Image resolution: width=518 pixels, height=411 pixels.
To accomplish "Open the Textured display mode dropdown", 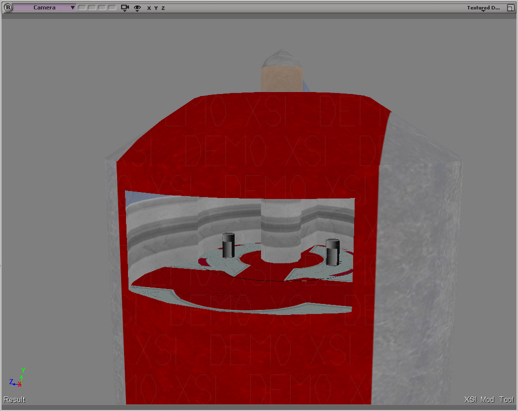I will coord(483,8).
